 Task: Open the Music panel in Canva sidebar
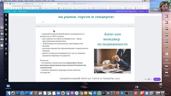coord(6,34)
